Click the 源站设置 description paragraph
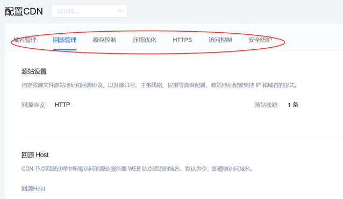Viewport: 343px width, 199px height. pos(160,85)
